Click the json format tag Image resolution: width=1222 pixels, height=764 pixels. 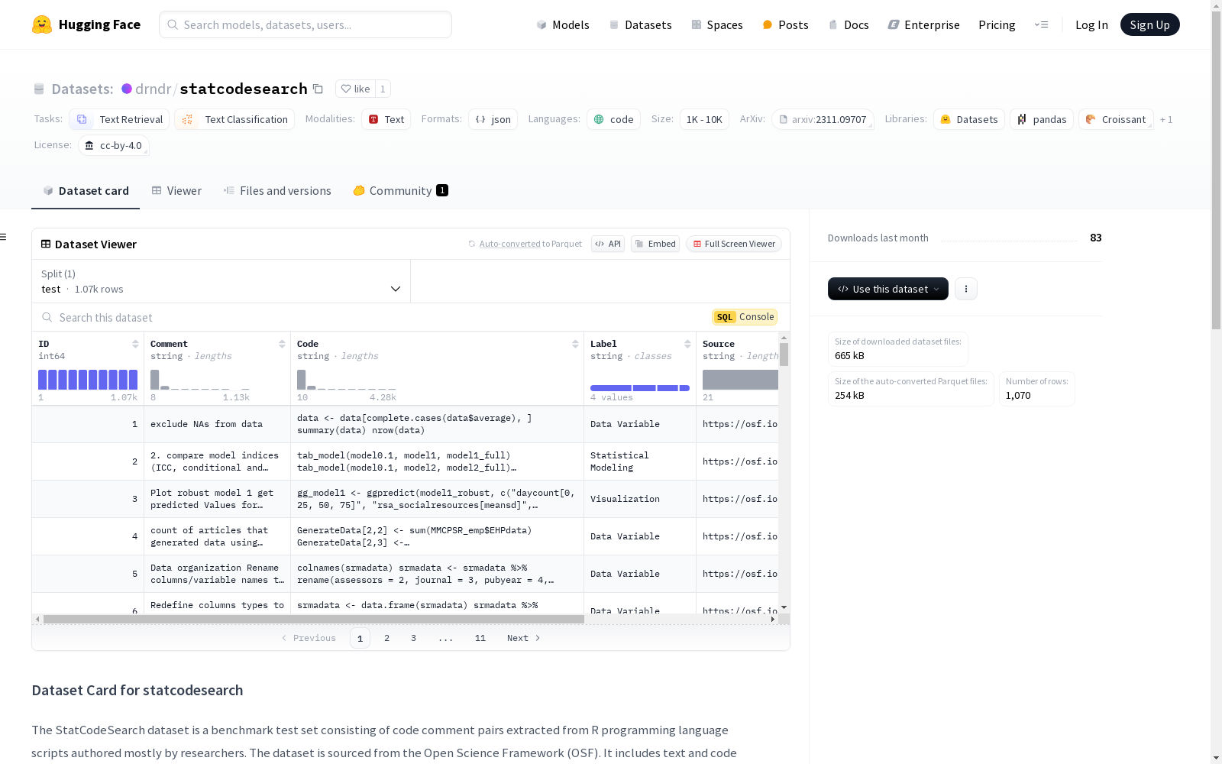pos(493,119)
